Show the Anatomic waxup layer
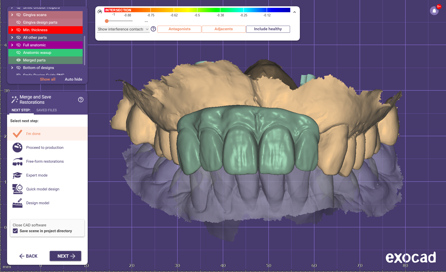 tap(18, 53)
